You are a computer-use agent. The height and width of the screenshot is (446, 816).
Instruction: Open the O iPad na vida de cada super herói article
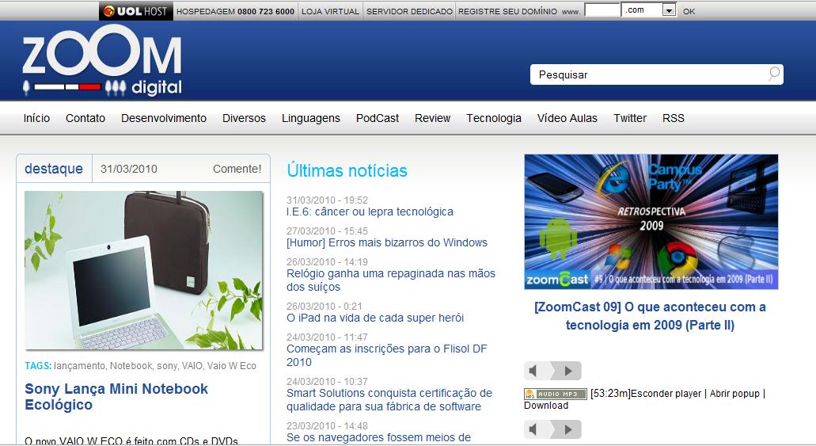click(374, 318)
